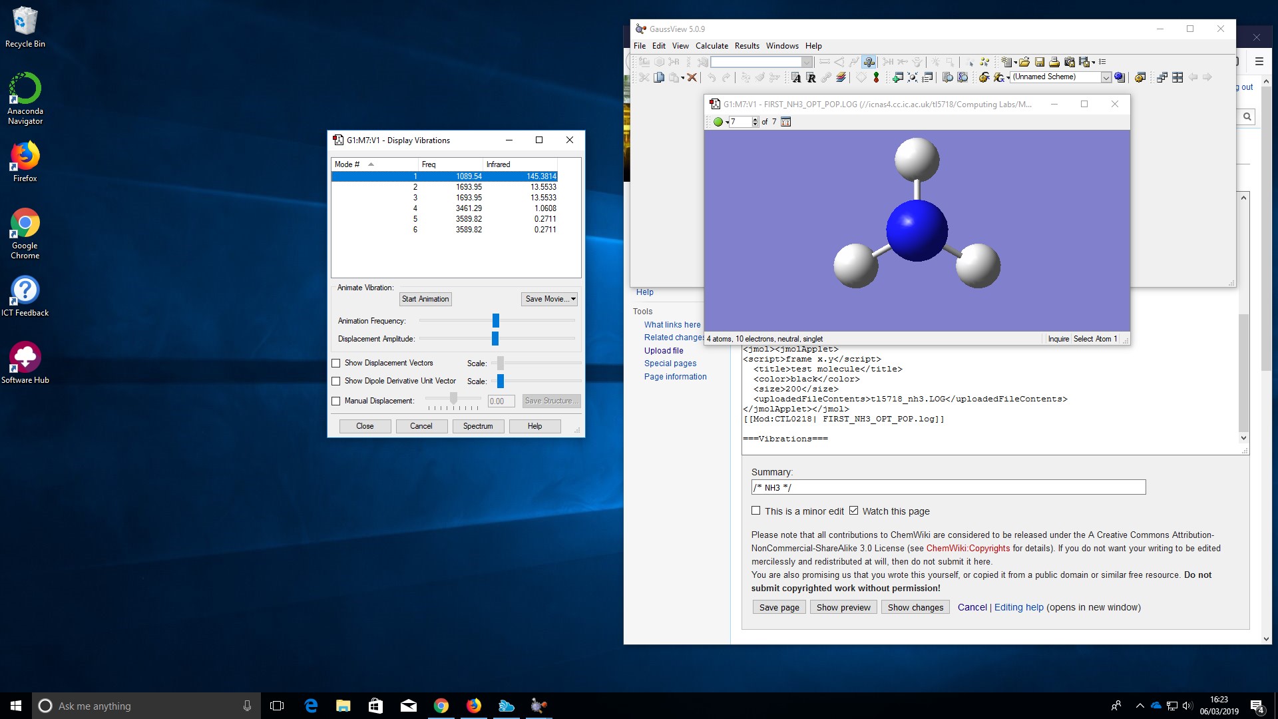Click the Animation Frequency slider handle
Screen dimensions: 1278x719
(x=495, y=321)
